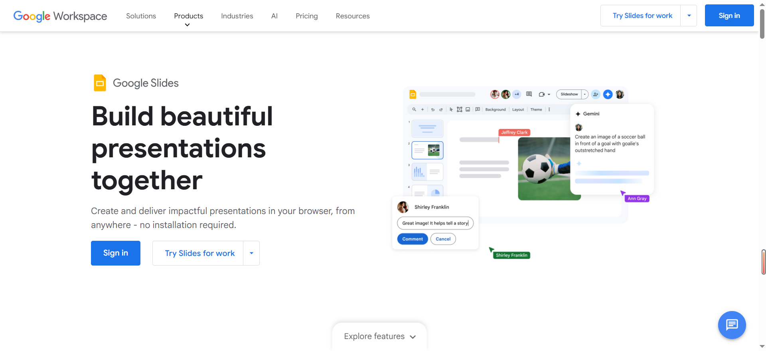Click the add-person share icon
Viewport: 766px width, 351px height.
pos(595,94)
